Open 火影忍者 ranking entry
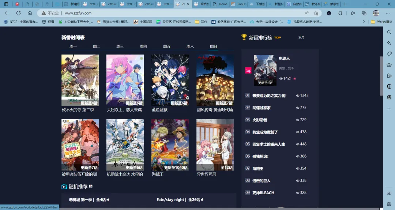Screen dimensions: 395x210 click(260, 120)
